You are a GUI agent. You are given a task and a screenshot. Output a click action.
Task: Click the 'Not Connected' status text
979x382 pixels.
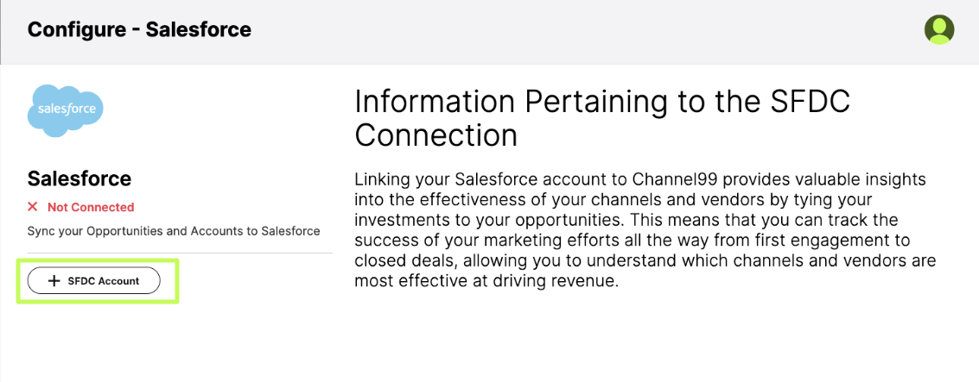[x=91, y=207]
